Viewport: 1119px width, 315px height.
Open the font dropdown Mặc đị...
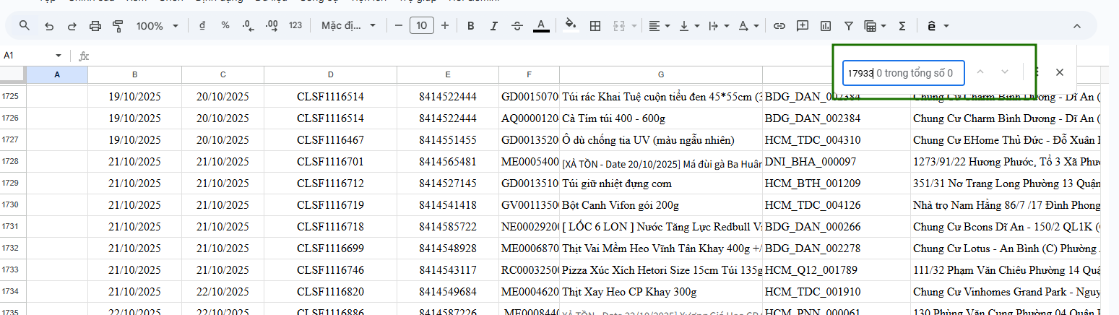coord(349,26)
